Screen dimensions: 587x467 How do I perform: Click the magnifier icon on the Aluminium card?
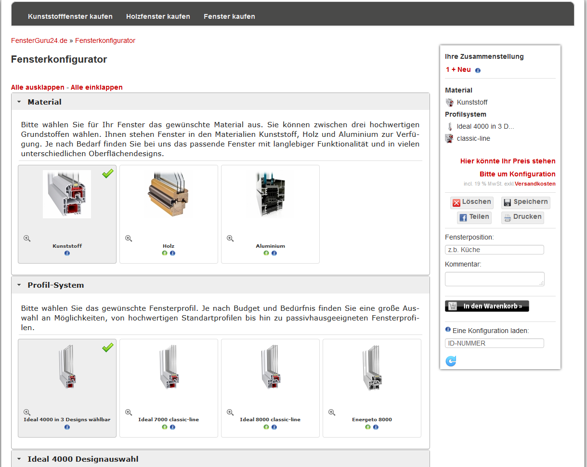[x=230, y=238]
